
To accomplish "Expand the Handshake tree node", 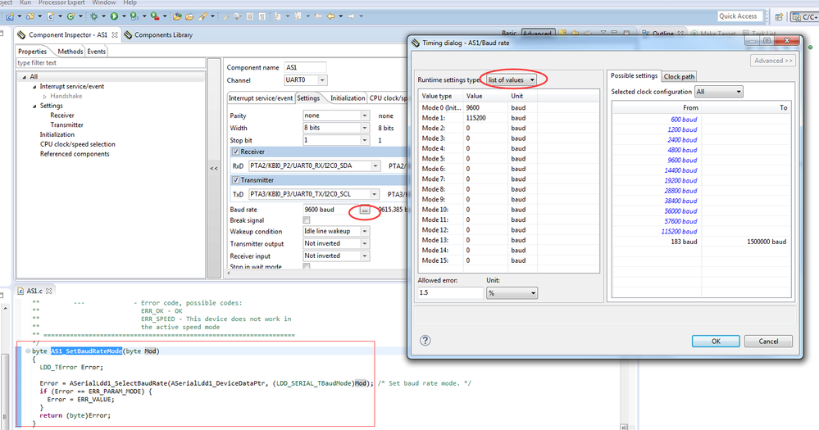I will pyautogui.click(x=45, y=97).
